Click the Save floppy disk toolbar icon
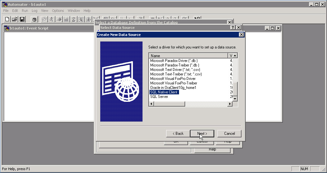 click(x=22, y=20)
